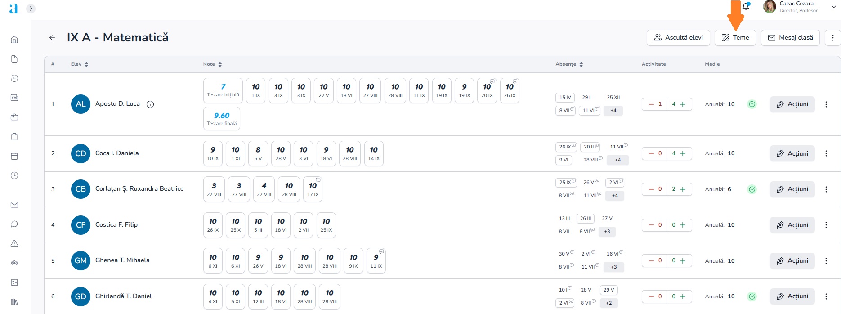Open three-dot menu for Coca I. Daniela
This screenshot has width=841, height=314.
826,153
